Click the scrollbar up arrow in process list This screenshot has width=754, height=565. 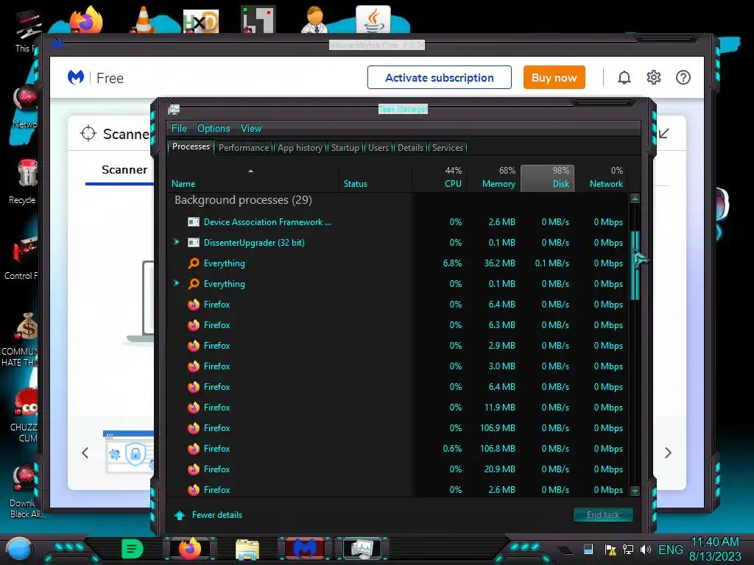(x=635, y=199)
